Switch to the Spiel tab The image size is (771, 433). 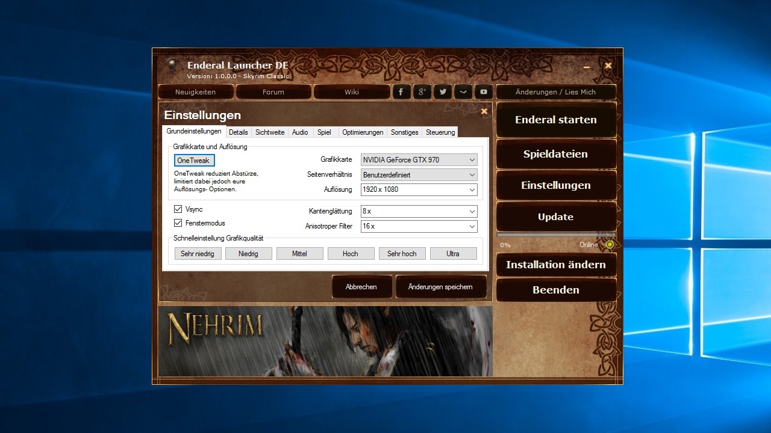[x=325, y=132]
